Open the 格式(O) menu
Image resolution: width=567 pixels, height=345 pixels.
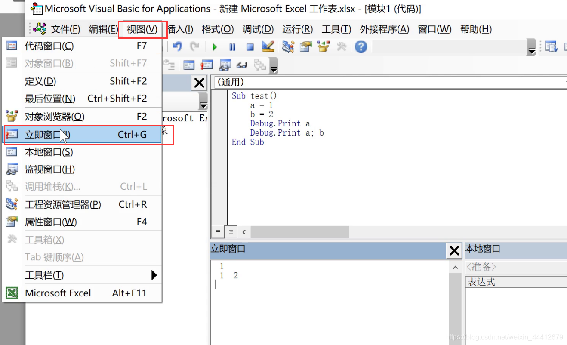[218, 29]
